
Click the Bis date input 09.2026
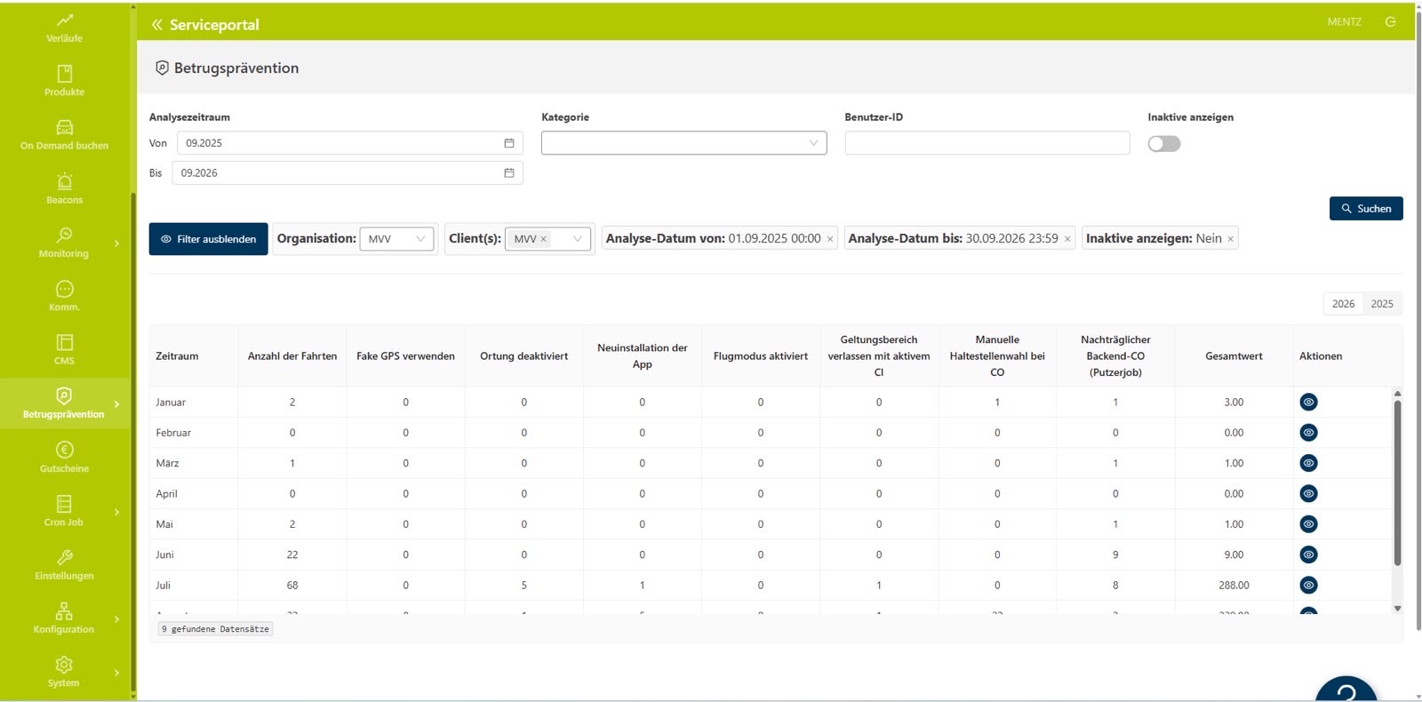[347, 173]
